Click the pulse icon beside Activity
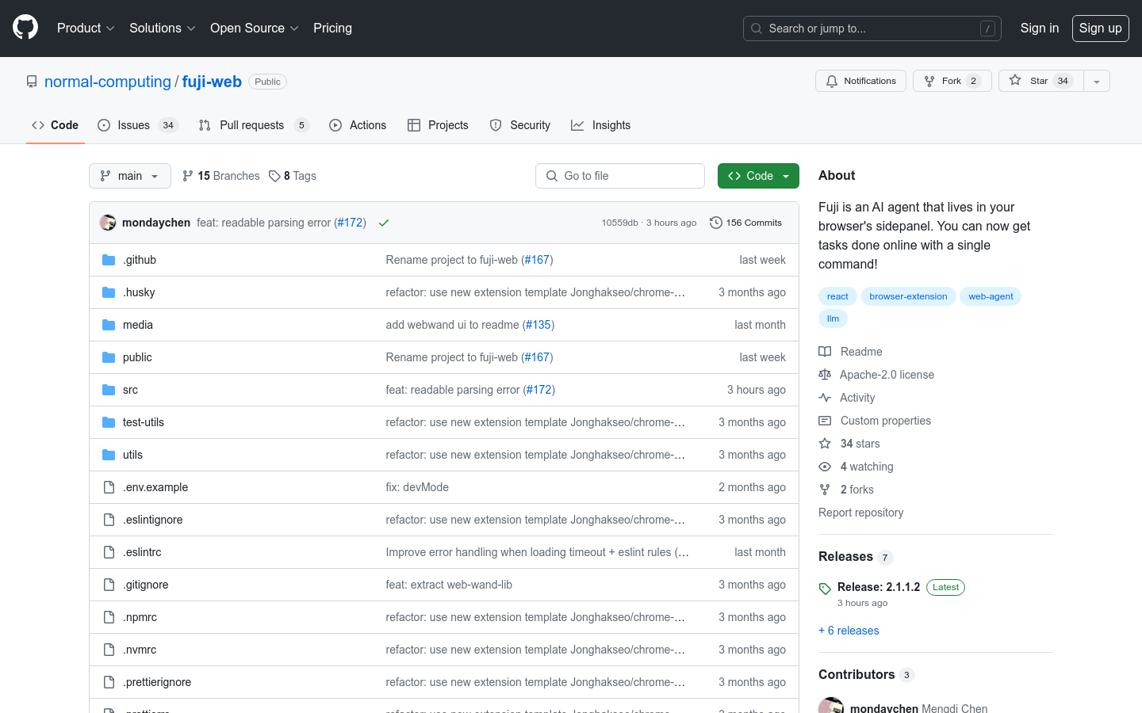The width and height of the screenshot is (1142, 713). click(x=825, y=398)
